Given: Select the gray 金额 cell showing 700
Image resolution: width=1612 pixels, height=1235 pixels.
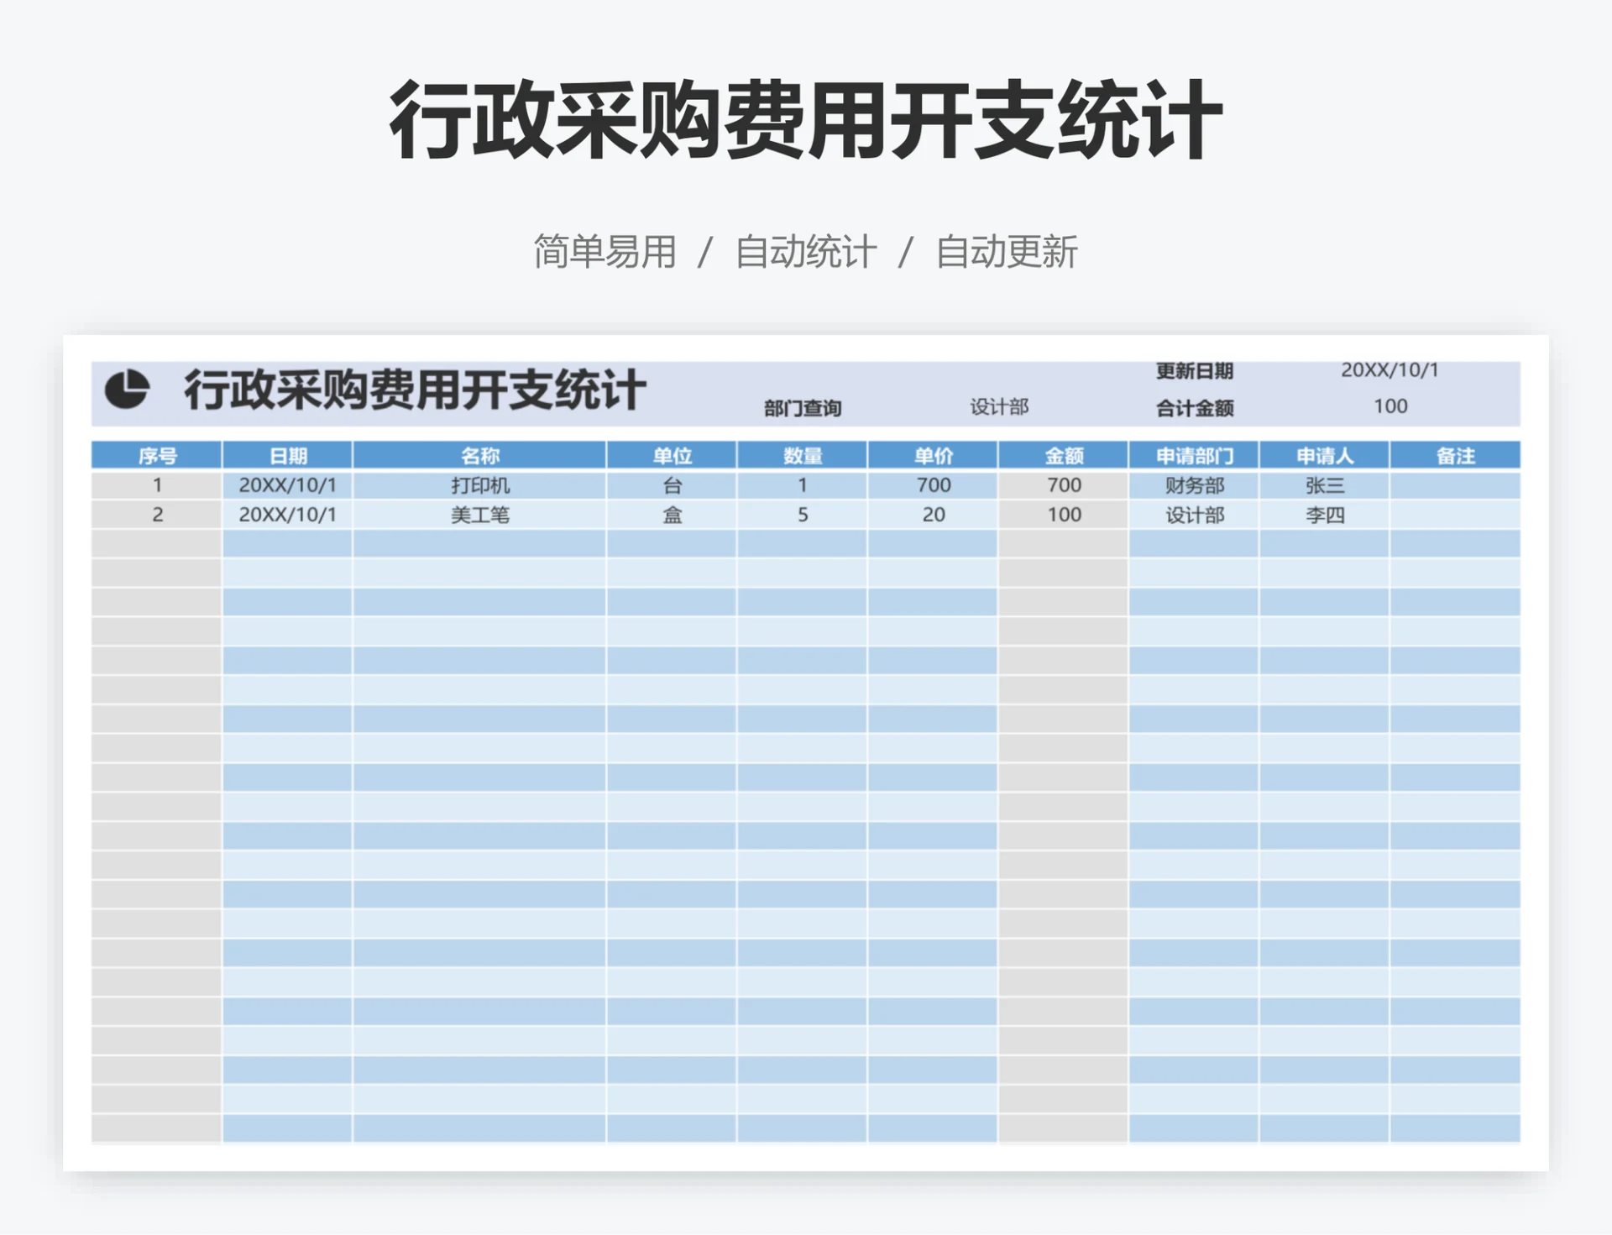Looking at the screenshot, I should coord(1065,485).
